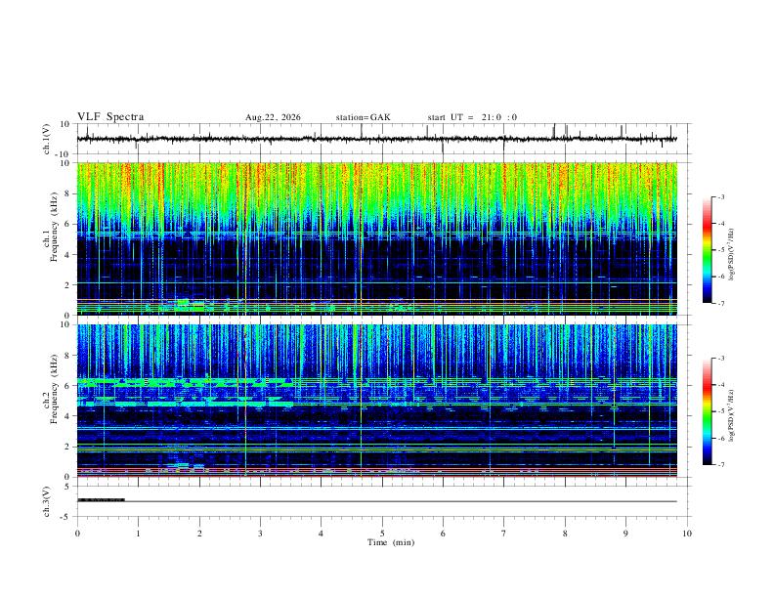The width and height of the screenshot is (774, 598).
Task: Click the VLF Spectra title text
Action: 110,117
